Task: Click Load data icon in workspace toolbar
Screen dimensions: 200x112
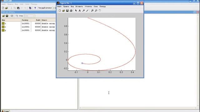Action: pyautogui.click(x=3, y=16)
